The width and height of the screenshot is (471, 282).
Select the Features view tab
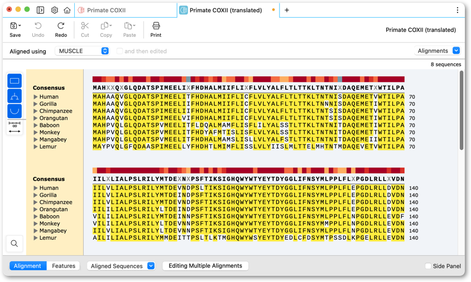(64, 266)
